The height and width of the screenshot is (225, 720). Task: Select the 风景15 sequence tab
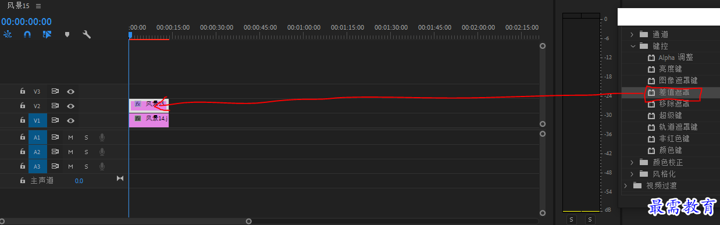tap(18, 6)
